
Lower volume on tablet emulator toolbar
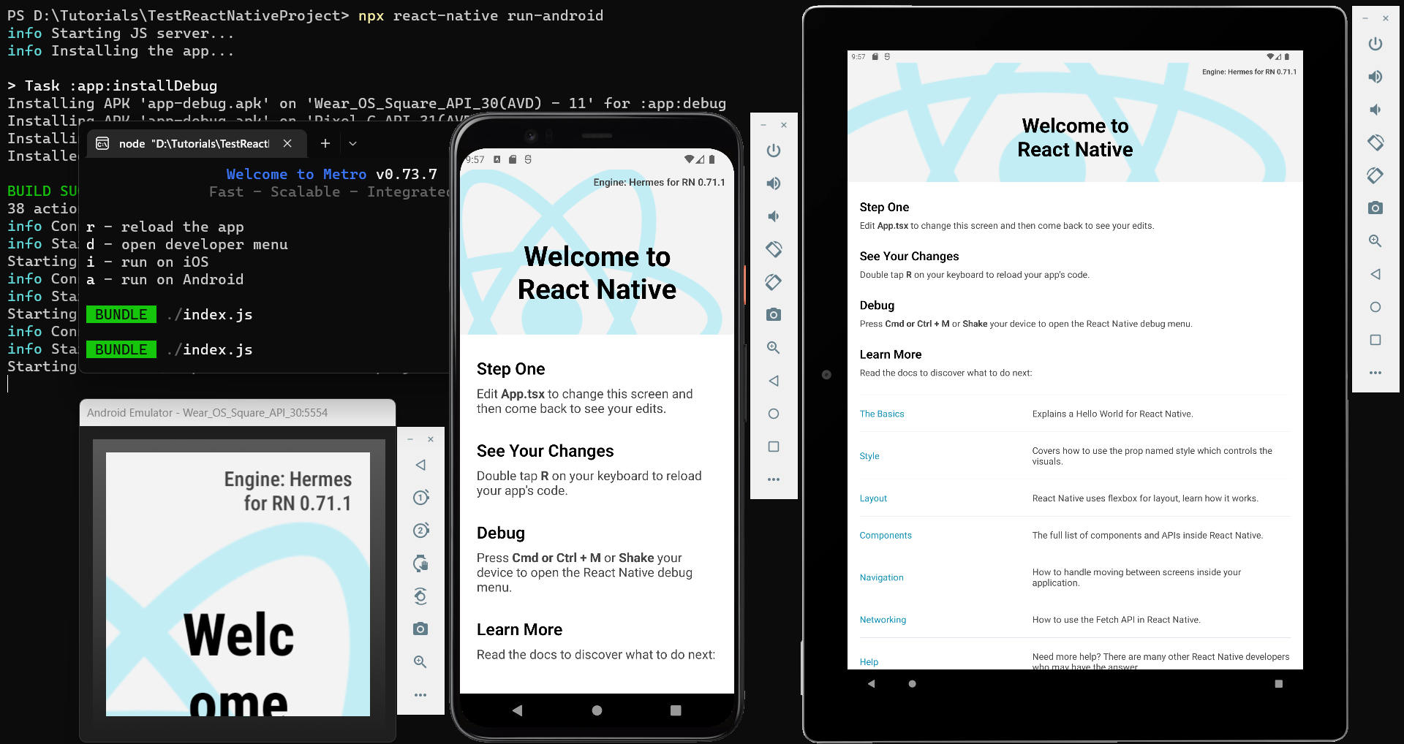click(x=1375, y=110)
